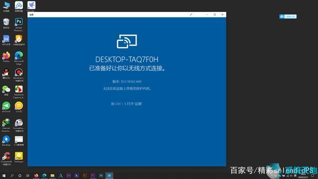Click the '已准备好让你以无线方式连接。' message

pyautogui.click(x=128, y=68)
